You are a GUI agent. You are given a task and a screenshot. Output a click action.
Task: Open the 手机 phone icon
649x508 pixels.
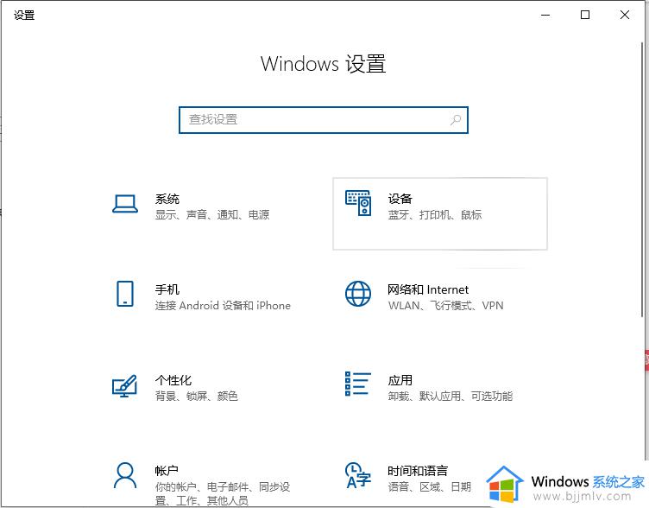click(125, 294)
